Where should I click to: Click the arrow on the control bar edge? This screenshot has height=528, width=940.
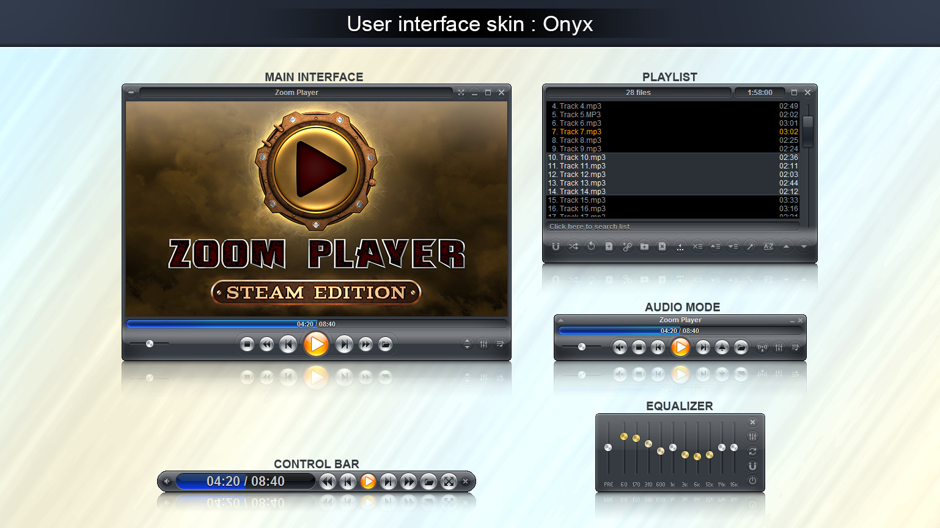166,482
